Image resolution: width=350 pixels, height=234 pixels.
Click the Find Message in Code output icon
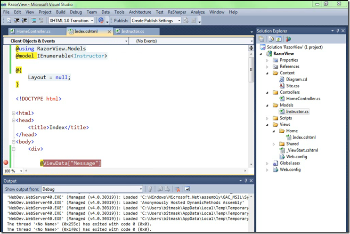click(x=150, y=189)
